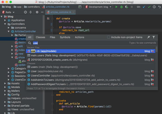
Task: Click the search results list scrollbar
Action: pyautogui.click(x=157, y=49)
